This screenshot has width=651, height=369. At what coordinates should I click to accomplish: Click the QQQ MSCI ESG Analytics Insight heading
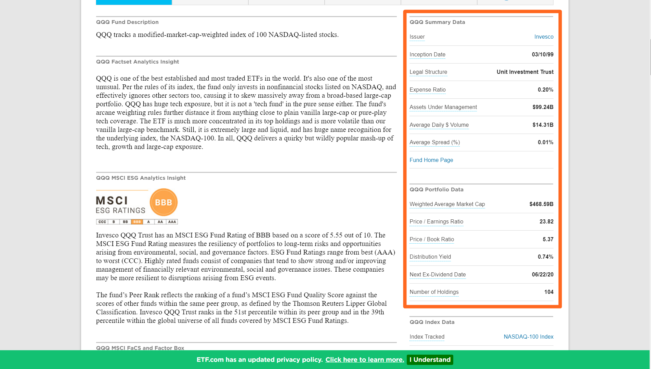pos(141,178)
